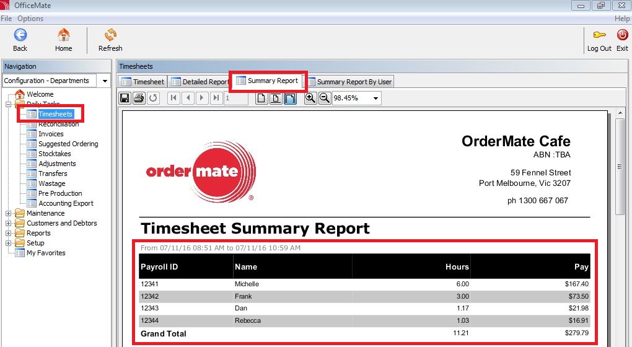Click the grand total pay $279.79
Screen dimensions: 632x347
coord(577,333)
